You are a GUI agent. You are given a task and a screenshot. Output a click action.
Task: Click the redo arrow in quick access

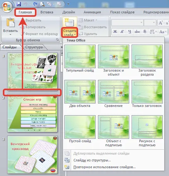tap(35, 4)
